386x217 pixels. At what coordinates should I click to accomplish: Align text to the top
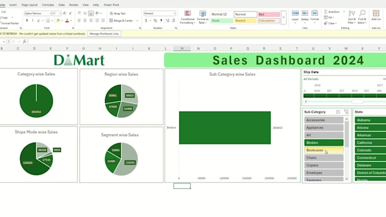coord(79,13)
